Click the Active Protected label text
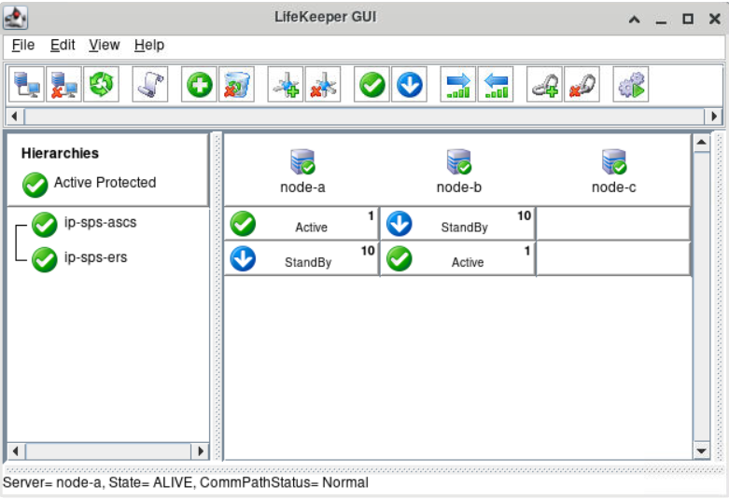This screenshot has height=499, width=729. coord(105,183)
